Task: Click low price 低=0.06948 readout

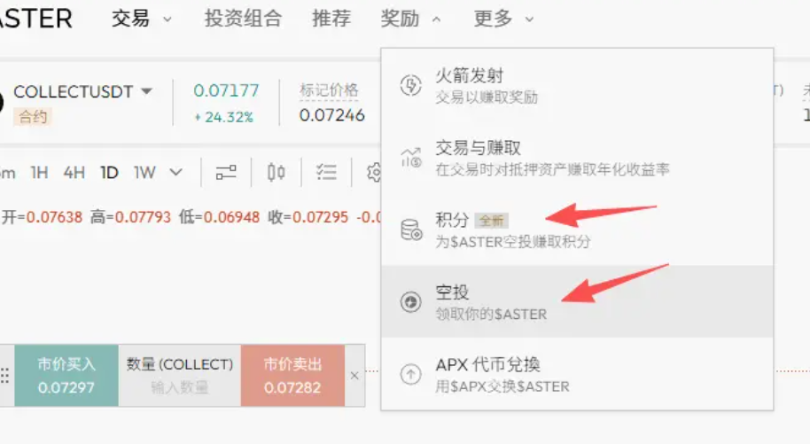Action: coord(220,217)
